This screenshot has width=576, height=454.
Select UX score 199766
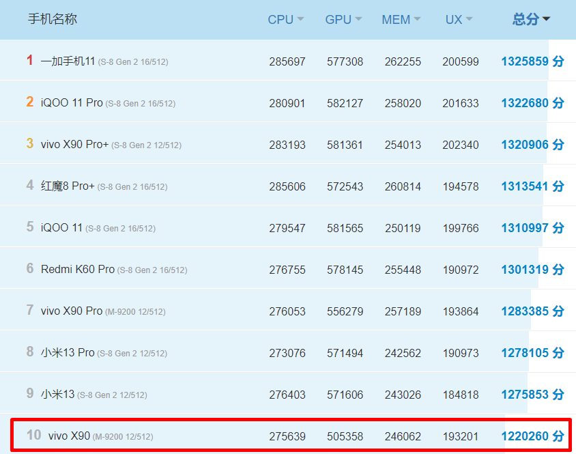point(460,228)
